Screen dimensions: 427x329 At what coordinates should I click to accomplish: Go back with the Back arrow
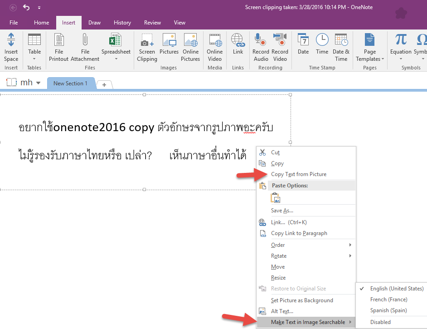click(x=13, y=8)
